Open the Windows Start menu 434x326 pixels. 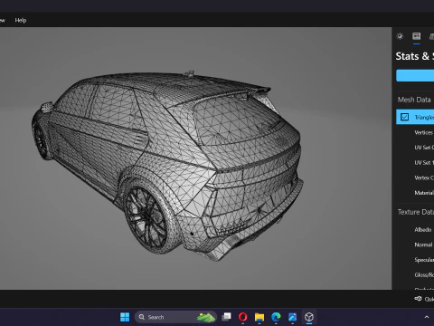(125, 317)
